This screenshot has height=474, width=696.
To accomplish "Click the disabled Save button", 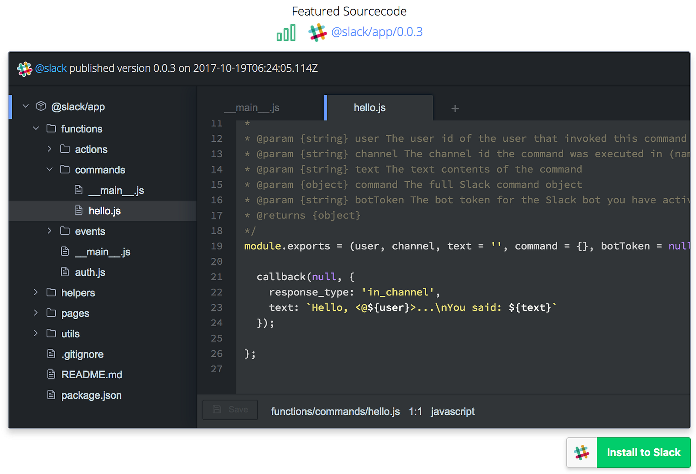I will tap(230, 410).
